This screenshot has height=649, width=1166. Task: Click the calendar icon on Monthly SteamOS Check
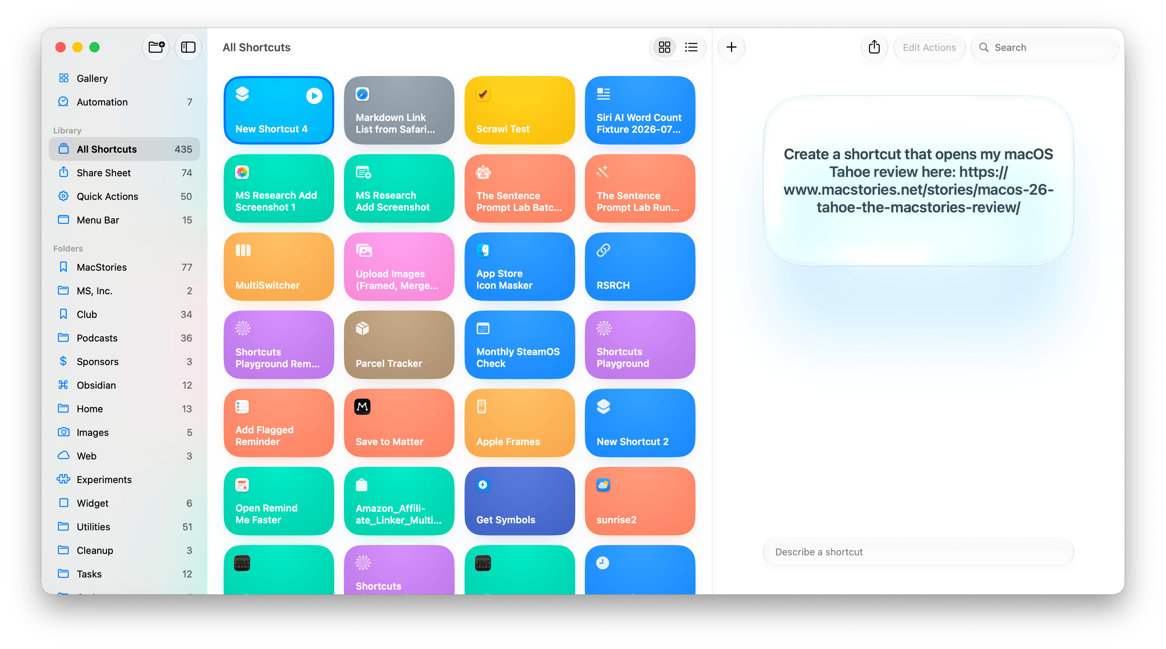[483, 329]
